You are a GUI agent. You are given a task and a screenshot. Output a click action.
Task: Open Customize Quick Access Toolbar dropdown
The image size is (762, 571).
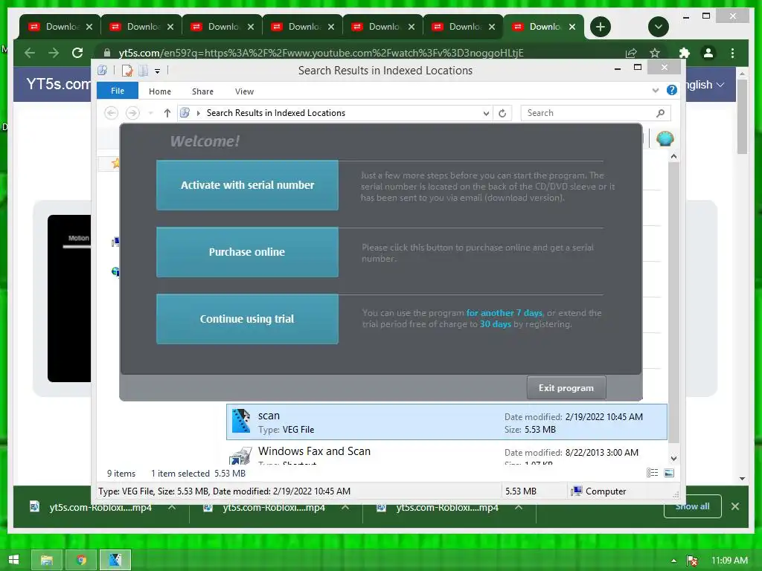158,71
